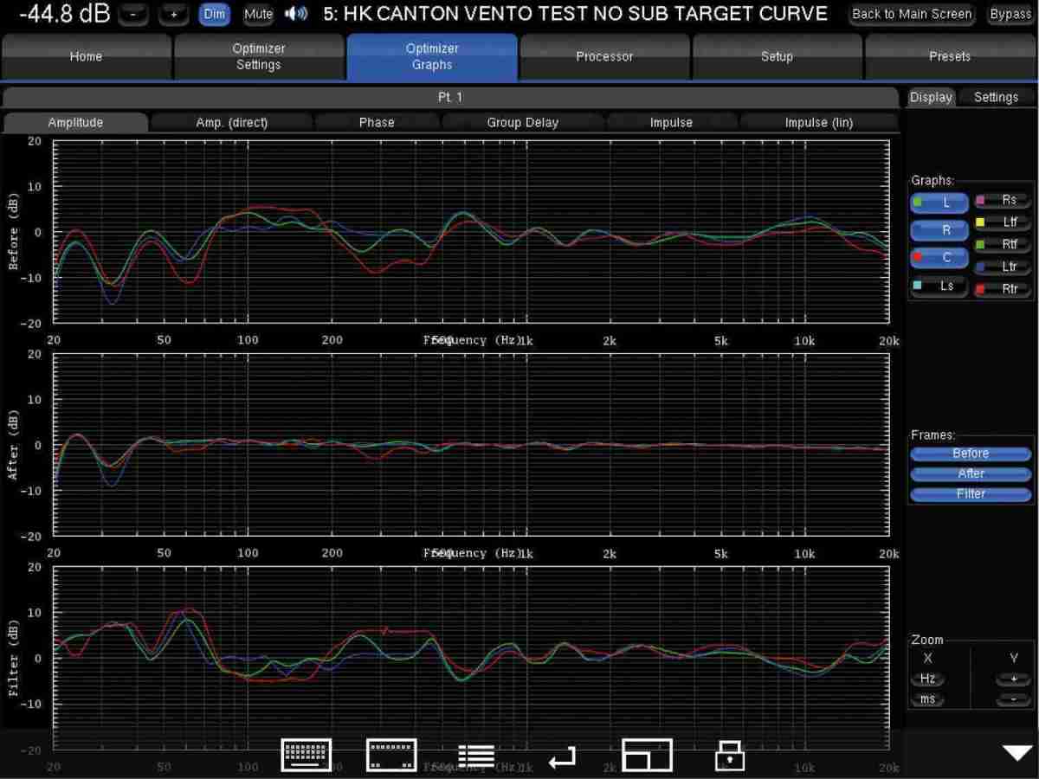Enable the Rtr channel graph
This screenshot has width=1039, height=779.
(1003, 289)
